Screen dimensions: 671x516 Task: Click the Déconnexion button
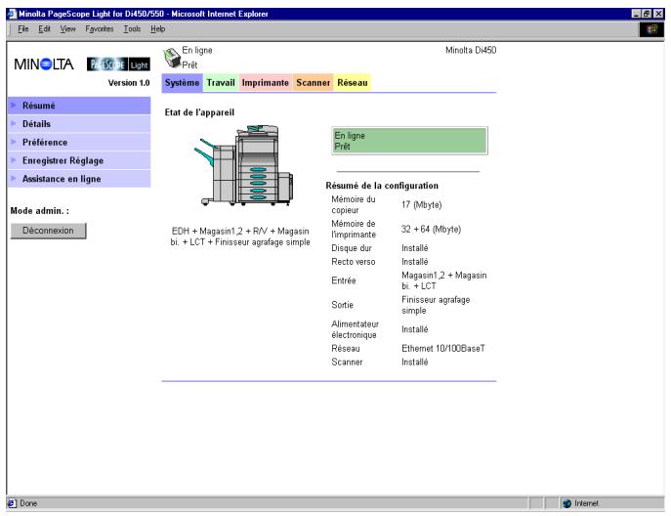[x=49, y=231]
